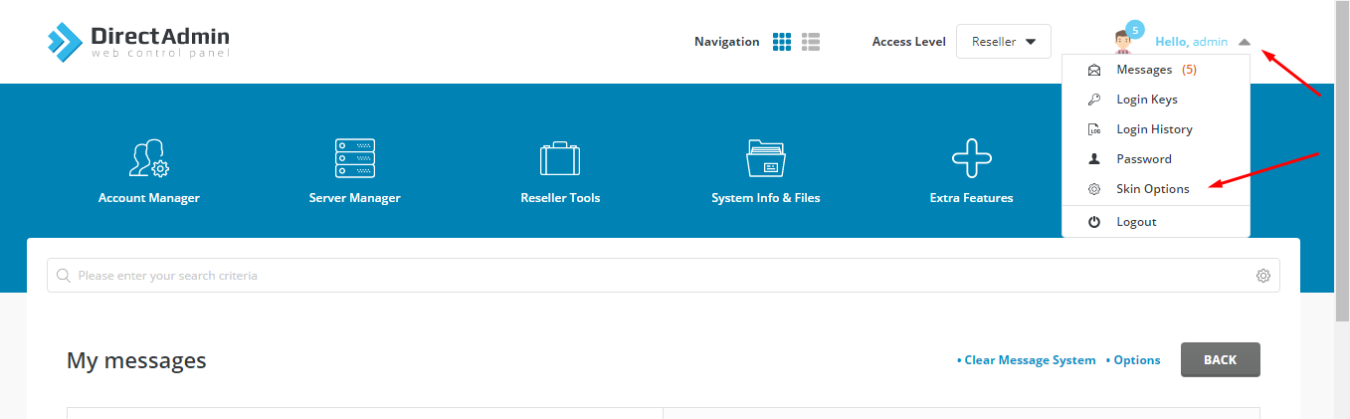Screen dimensions: 1350x419
Task: Open the Reseller Tools briefcase icon
Action: point(560,158)
